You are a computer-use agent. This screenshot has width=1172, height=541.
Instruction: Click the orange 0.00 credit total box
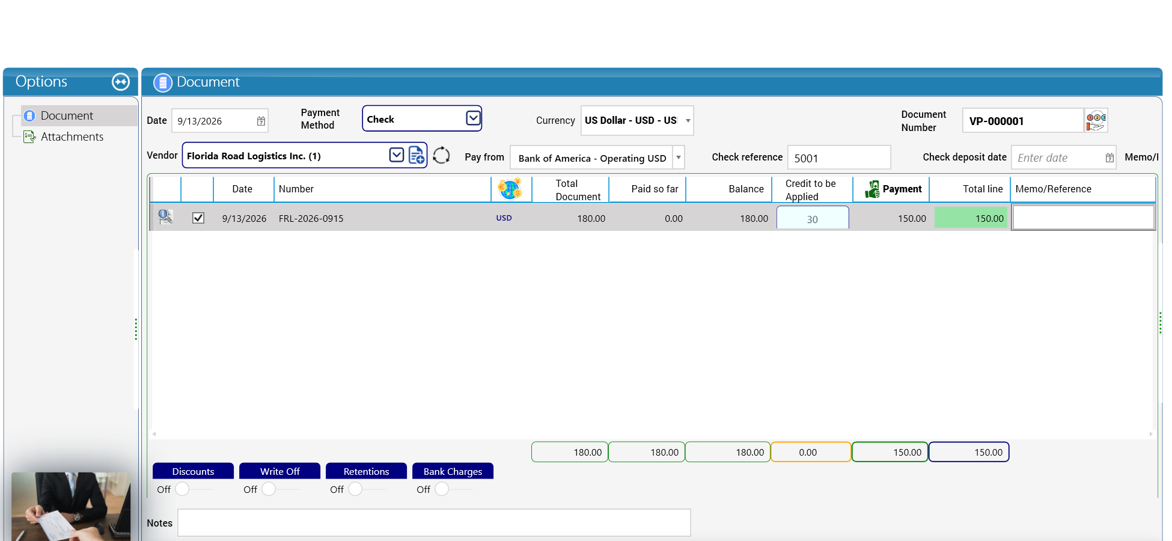[x=811, y=452]
